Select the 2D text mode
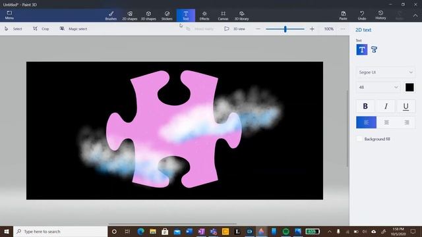The width and height of the screenshot is (422, 237). pyautogui.click(x=362, y=50)
